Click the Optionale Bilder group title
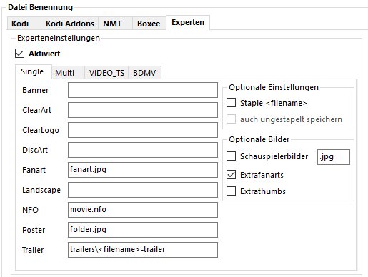 259,139
